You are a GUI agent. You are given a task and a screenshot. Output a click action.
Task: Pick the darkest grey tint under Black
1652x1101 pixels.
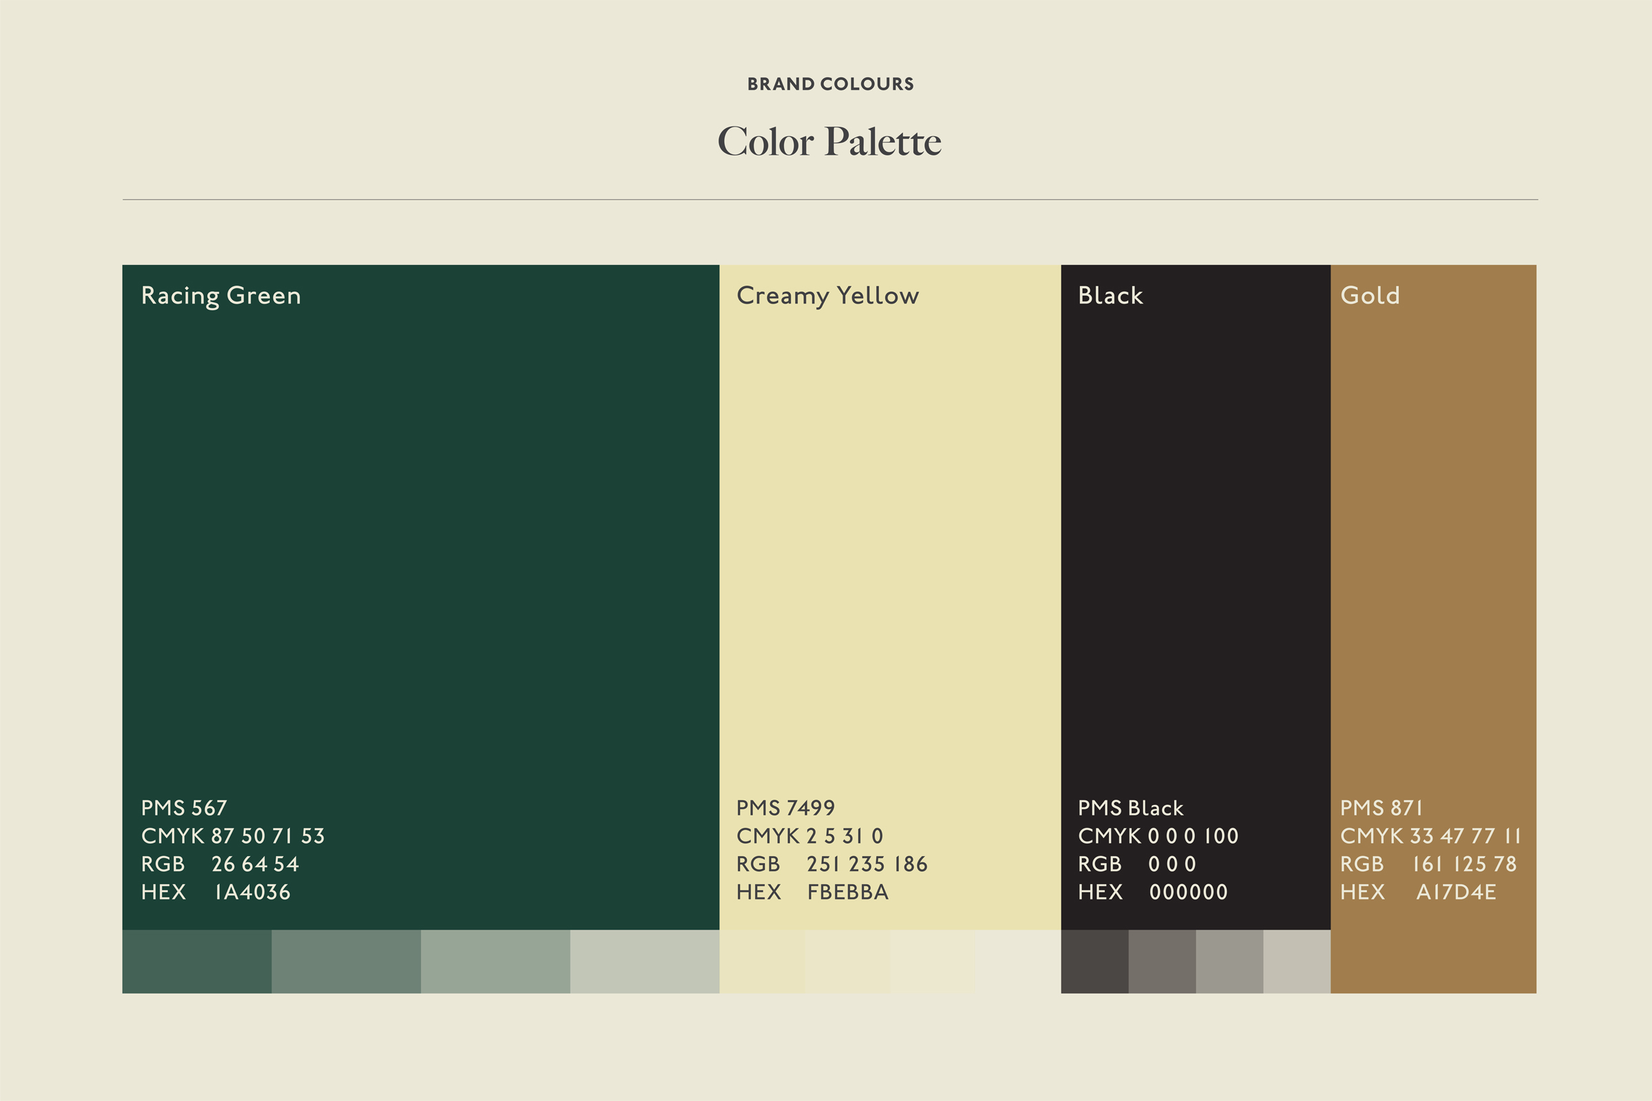click(1095, 961)
